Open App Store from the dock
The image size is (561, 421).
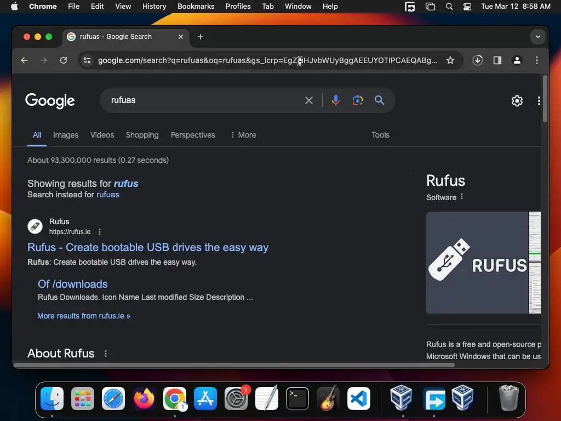click(x=205, y=399)
